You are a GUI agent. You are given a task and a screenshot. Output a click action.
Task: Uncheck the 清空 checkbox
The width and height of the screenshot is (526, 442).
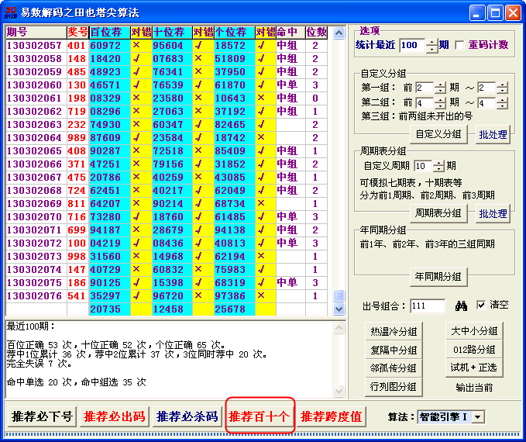click(481, 305)
